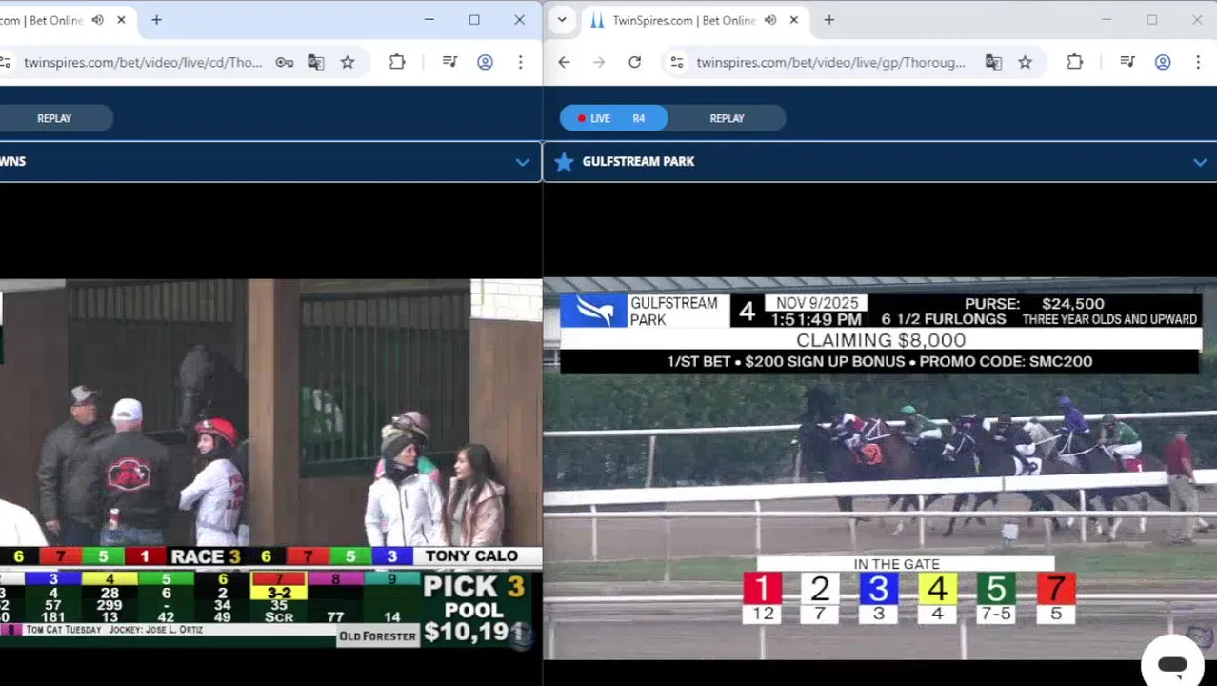The height and width of the screenshot is (686, 1217).
Task: Open site info icon in right address bar
Action: point(676,62)
